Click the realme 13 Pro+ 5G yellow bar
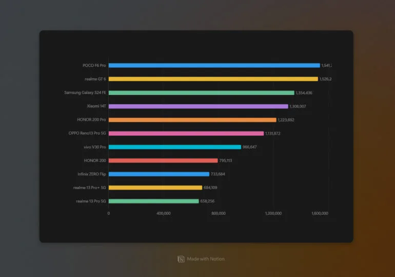The width and height of the screenshot is (395, 277). click(155, 188)
